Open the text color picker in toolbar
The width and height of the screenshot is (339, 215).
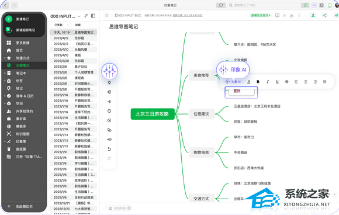[248, 82]
